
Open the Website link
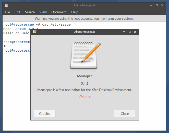pyautogui.click(x=84, y=96)
